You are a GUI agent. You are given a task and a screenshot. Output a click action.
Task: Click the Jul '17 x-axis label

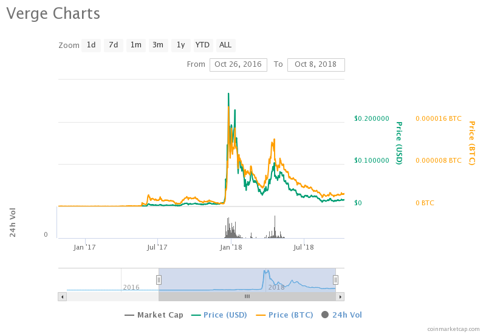click(157, 247)
